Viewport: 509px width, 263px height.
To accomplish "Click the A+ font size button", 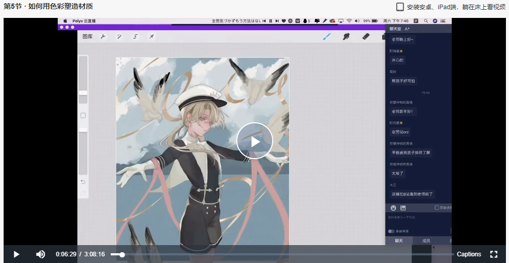I will pyautogui.click(x=407, y=29).
